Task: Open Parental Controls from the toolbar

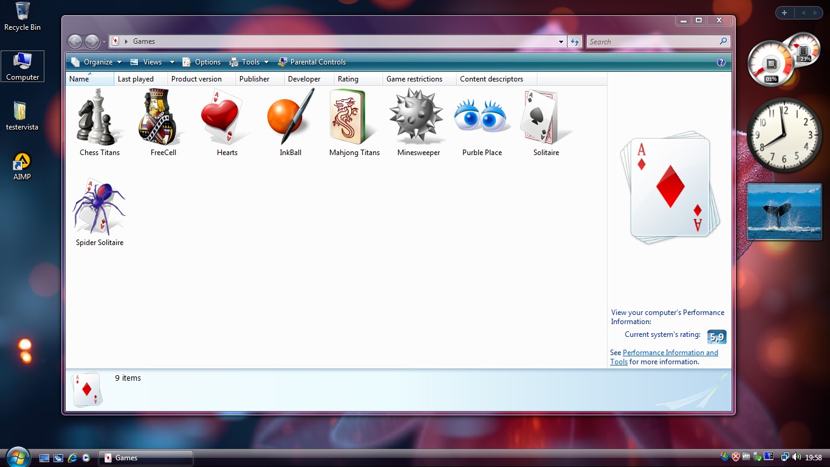Action: click(x=312, y=62)
